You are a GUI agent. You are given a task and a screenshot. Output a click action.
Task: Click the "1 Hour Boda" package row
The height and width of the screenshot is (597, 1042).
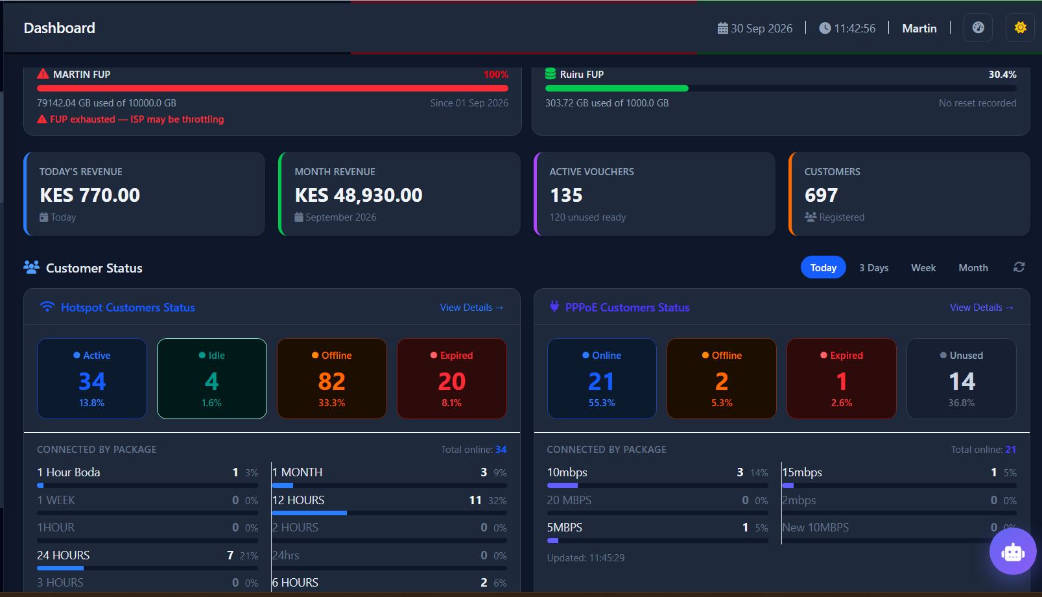pyautogui.click(x=147, y=477)
